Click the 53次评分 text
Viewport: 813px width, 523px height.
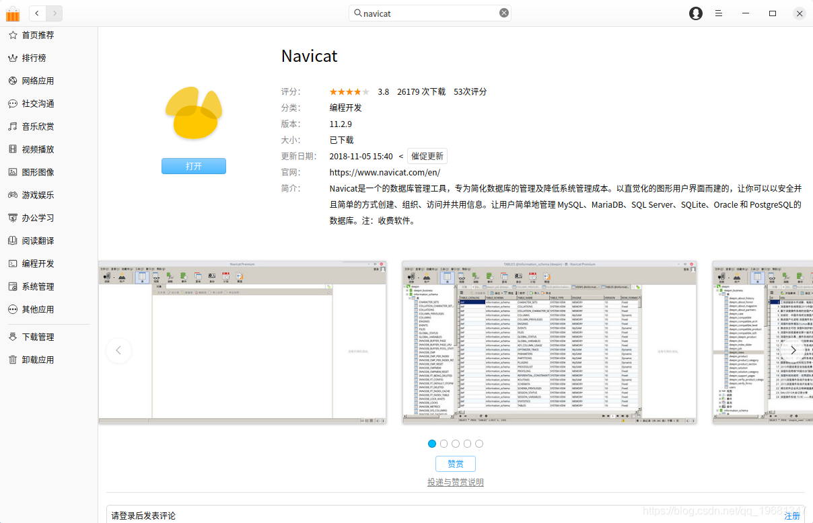click(x=470, y=91)
